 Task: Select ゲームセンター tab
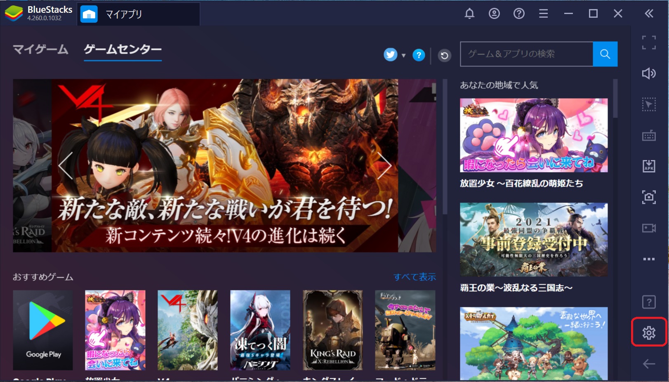click(123, 50)
